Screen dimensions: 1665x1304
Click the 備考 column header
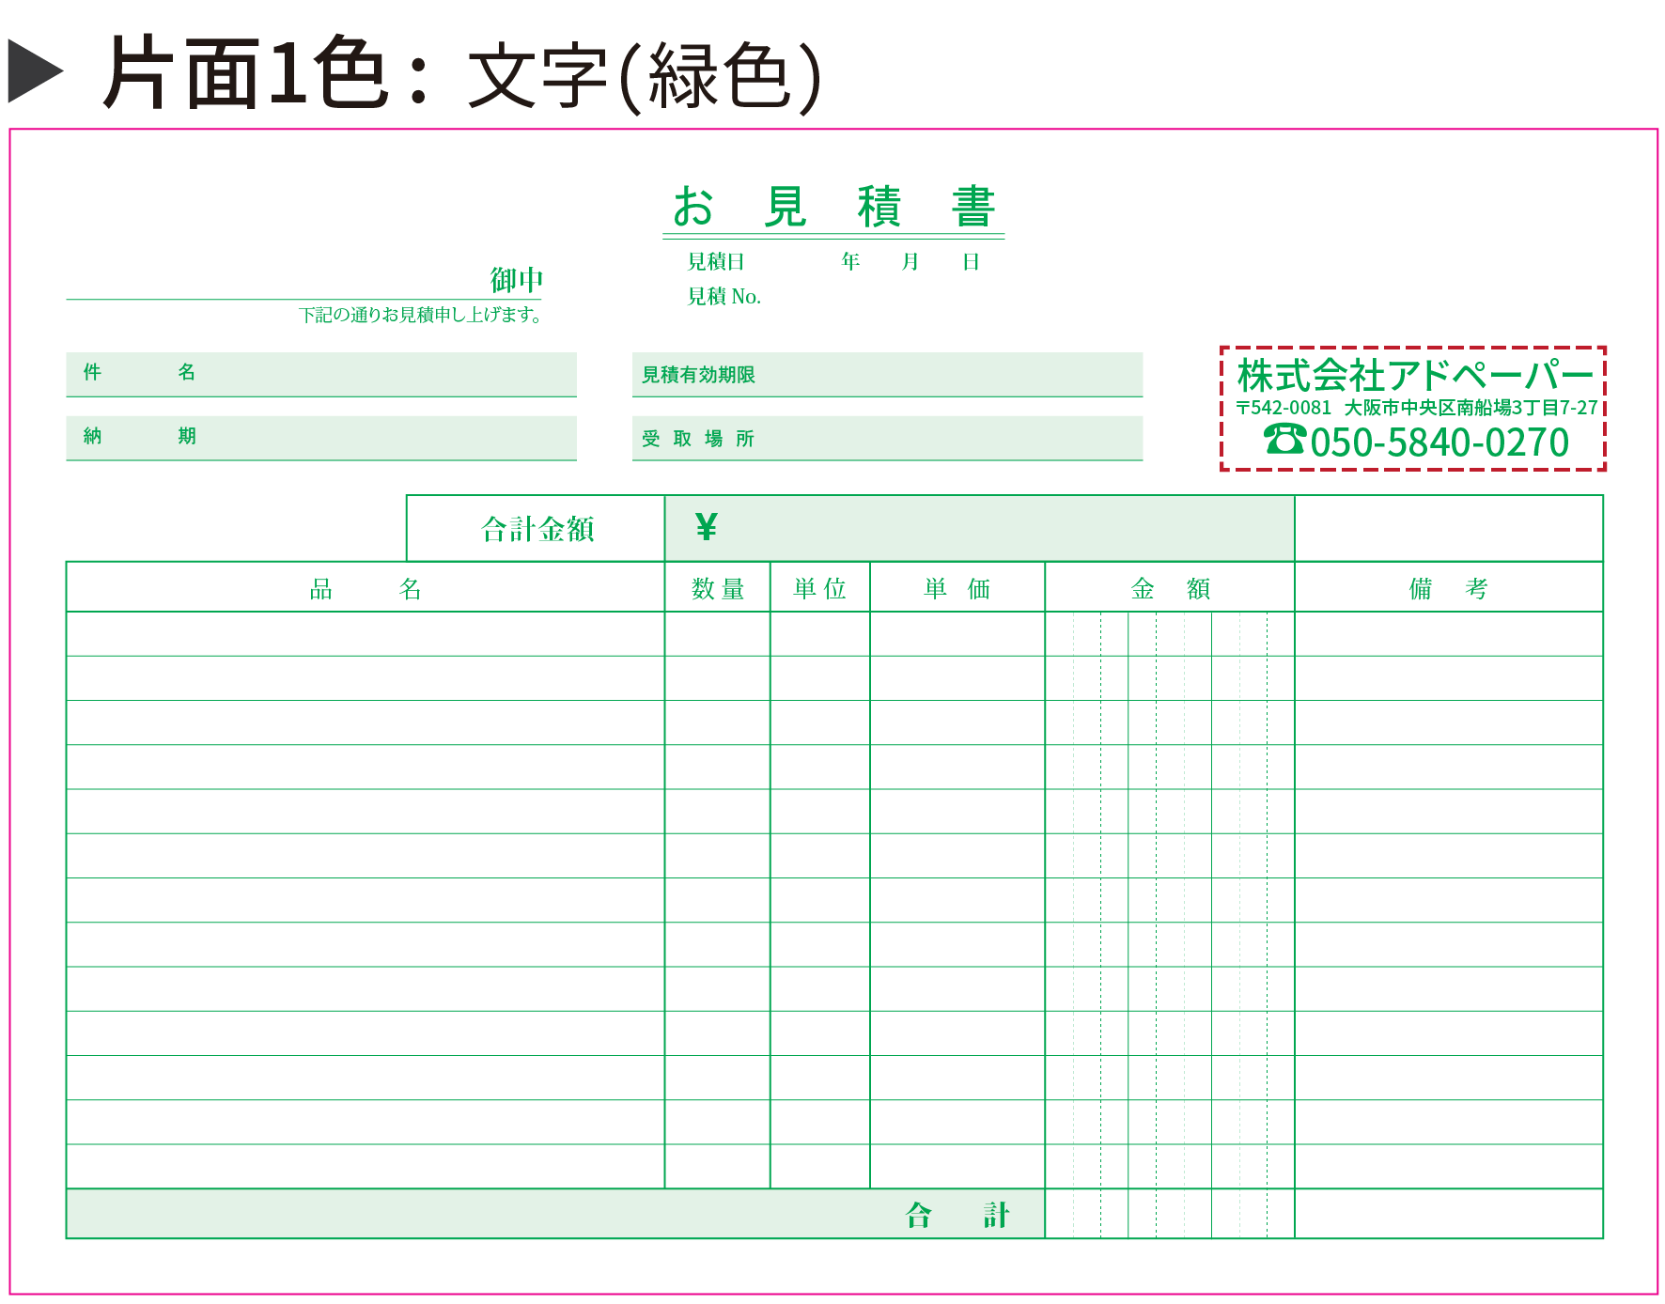point(1448,588)
